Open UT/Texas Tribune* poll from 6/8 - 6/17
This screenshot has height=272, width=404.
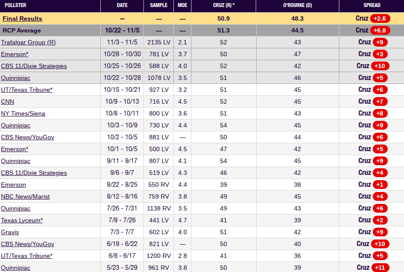27,256
